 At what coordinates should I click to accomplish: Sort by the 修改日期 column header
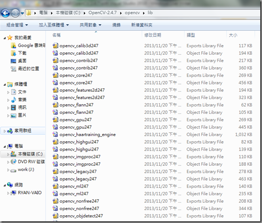(152, 35)
